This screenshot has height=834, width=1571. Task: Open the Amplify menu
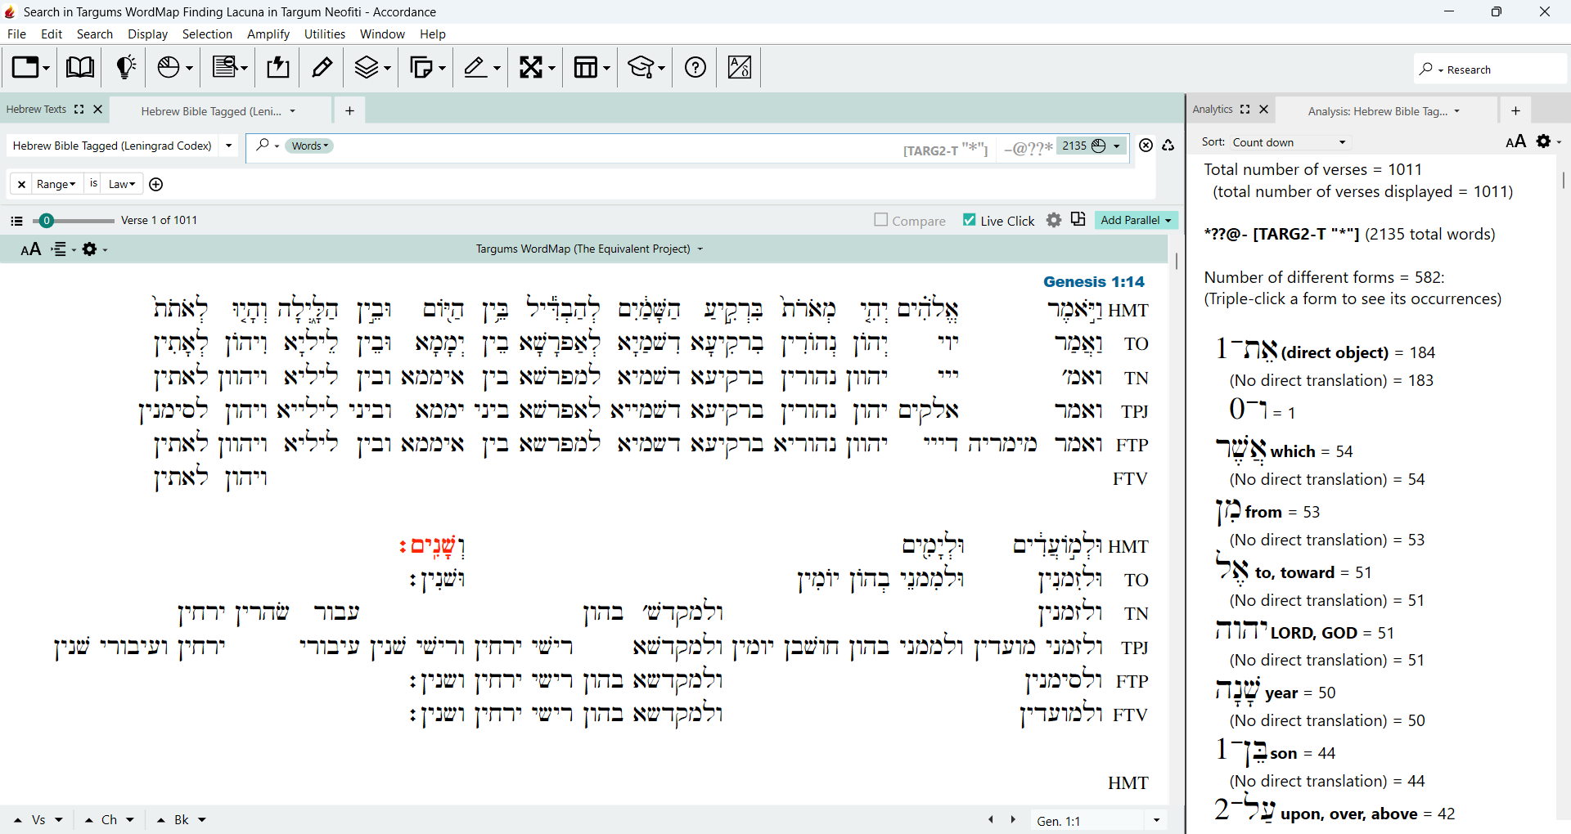click(268, 34)
